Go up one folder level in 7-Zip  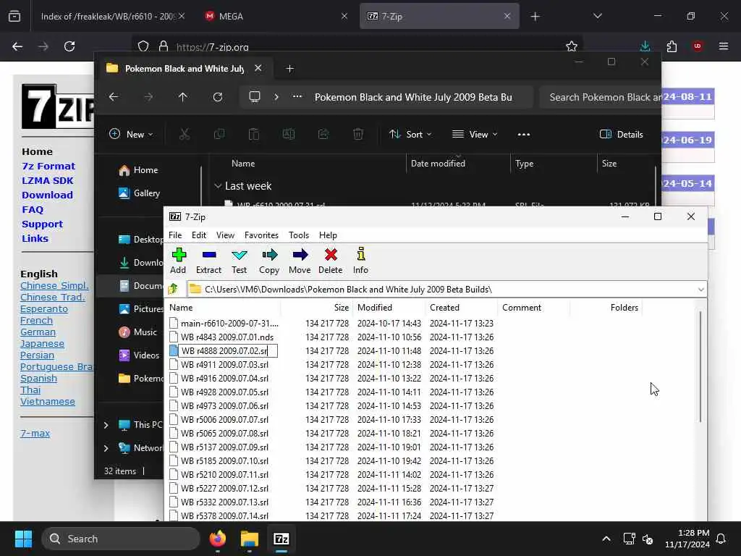173,289
